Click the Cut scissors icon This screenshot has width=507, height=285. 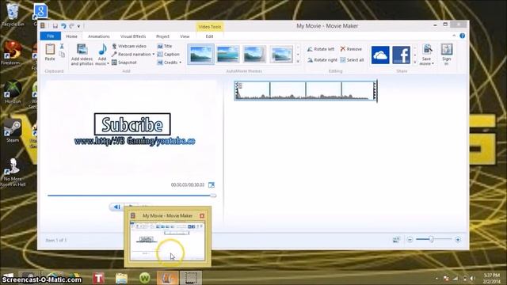(62, 47)
